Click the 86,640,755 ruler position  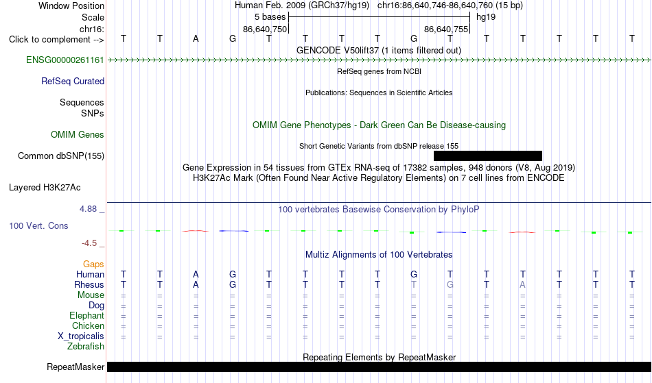(446, 29)
